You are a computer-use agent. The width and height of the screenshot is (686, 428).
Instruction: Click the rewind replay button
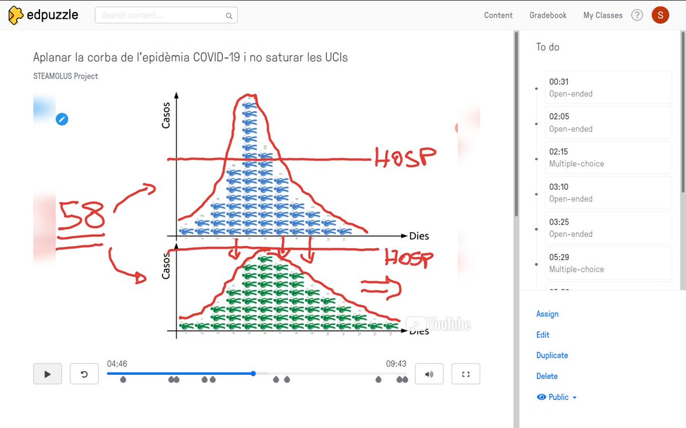(84, 374)
